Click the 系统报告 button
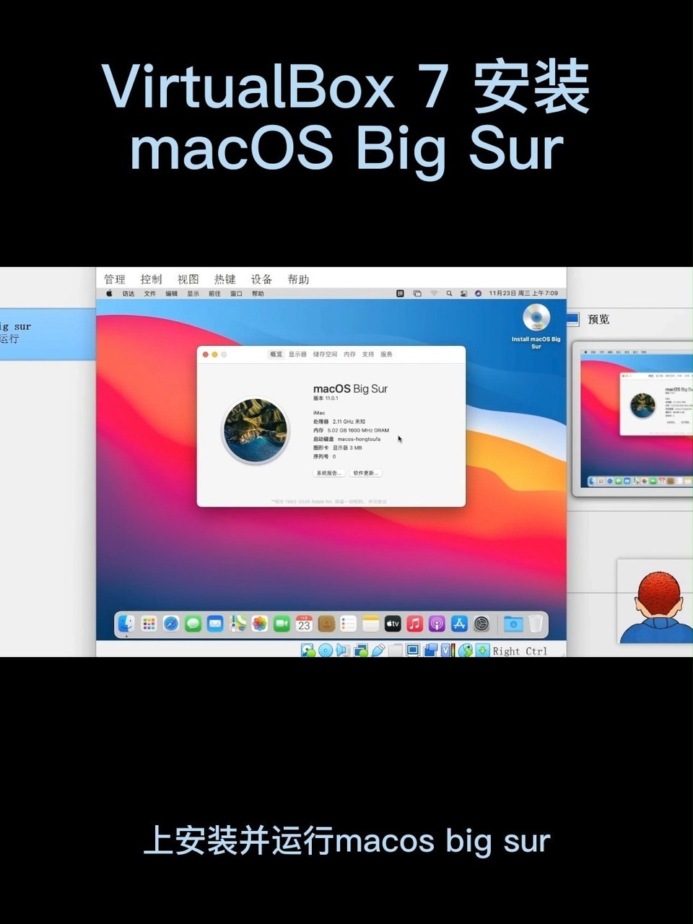Screen dimensions: 693x924 (328, 473)
